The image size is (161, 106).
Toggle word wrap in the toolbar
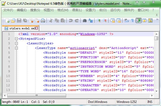tap(127, 20)
